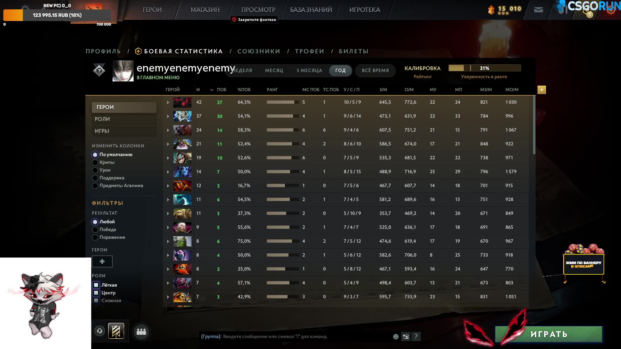Click the chat help question mark icon
621x349 pixels.
(416, 337)
